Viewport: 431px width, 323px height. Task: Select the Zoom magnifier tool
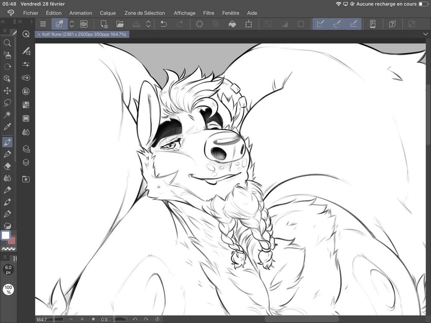point(7,43)
